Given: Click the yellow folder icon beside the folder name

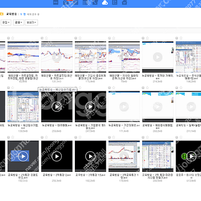Looking at the screenshot, I should [x=2, y=14].
